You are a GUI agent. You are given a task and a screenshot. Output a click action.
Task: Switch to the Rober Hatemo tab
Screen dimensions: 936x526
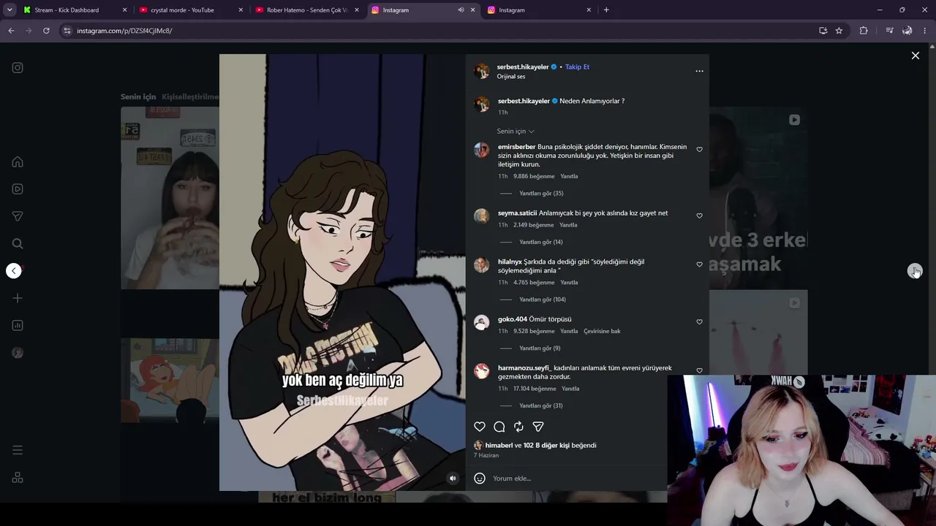(307, 10)
